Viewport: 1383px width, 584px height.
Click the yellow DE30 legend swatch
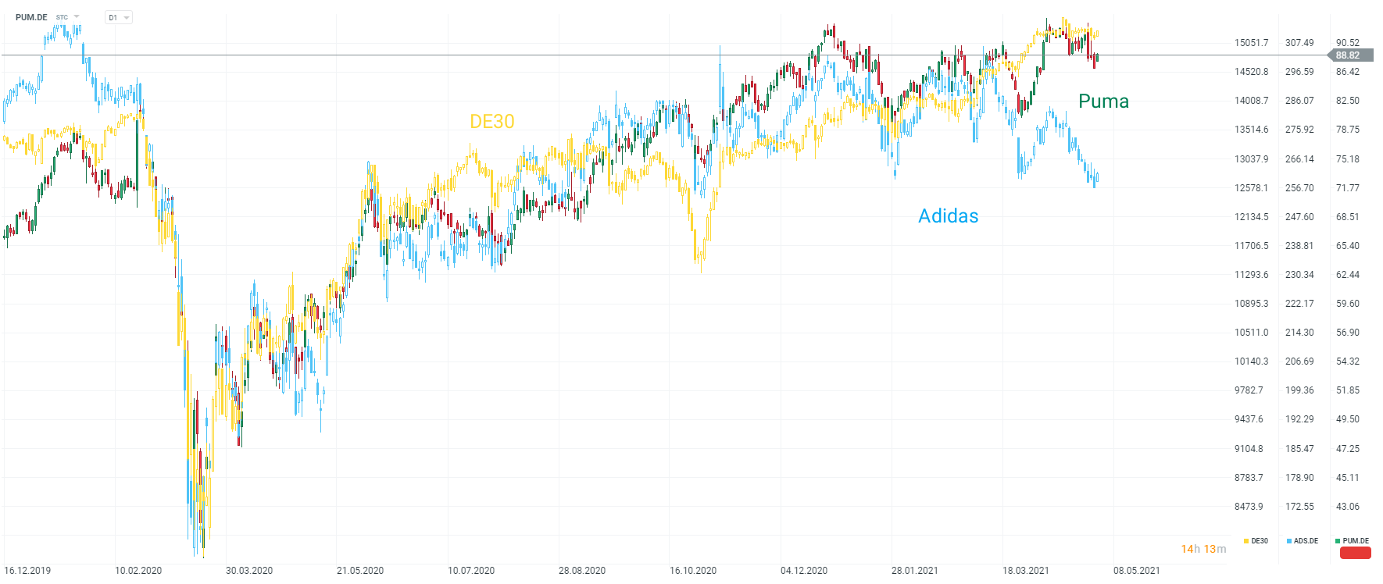1246,541
